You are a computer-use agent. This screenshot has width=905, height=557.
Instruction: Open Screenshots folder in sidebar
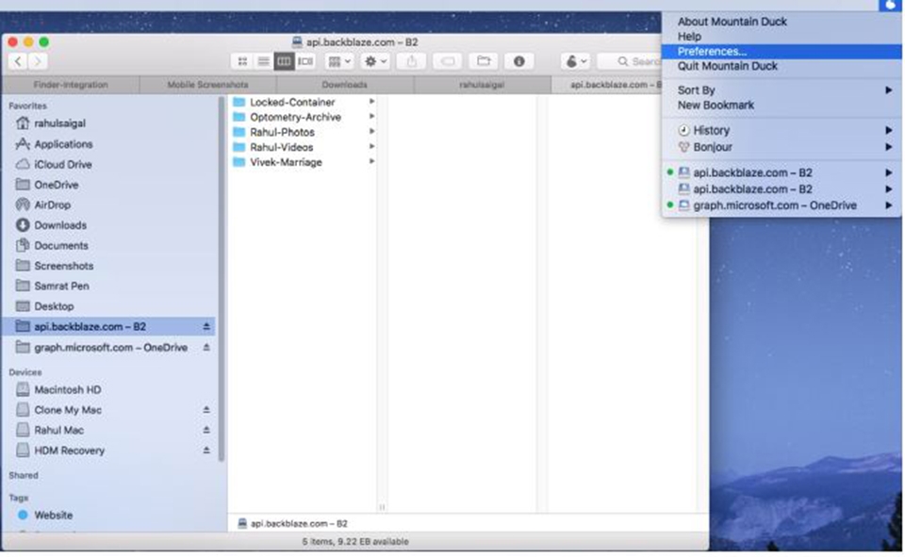tap(63, 266)
